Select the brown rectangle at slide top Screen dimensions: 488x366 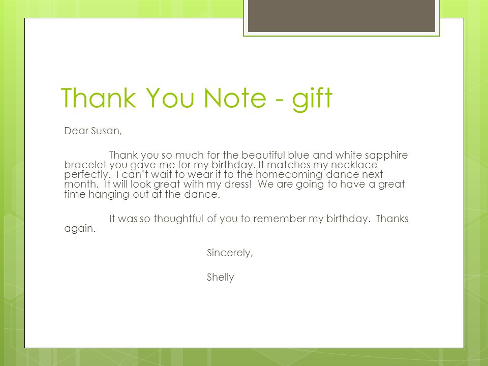[x=342, y=16]
